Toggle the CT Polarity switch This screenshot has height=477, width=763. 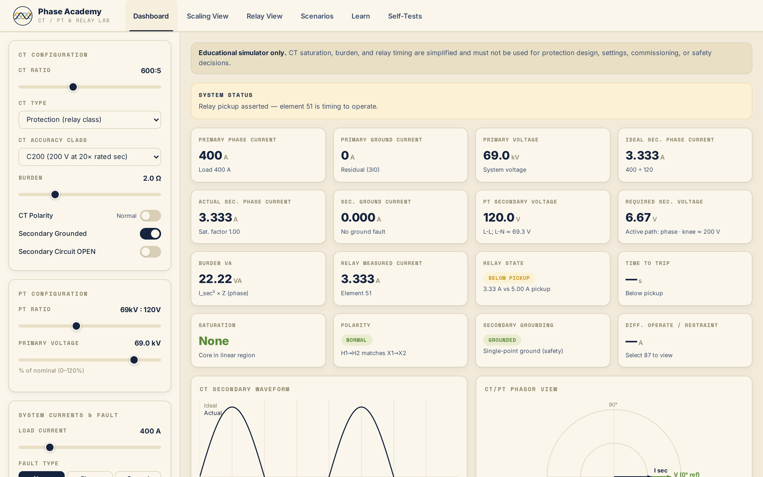point(150,216)
